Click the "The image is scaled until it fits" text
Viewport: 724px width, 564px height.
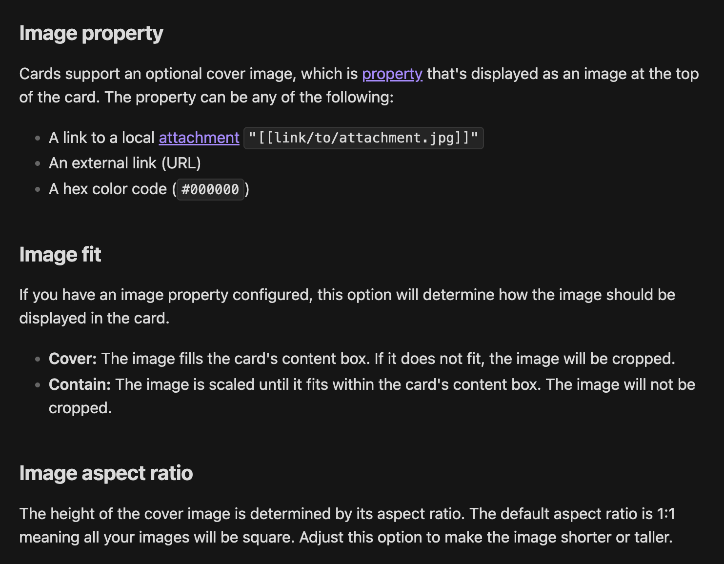[x=221, y=384]
